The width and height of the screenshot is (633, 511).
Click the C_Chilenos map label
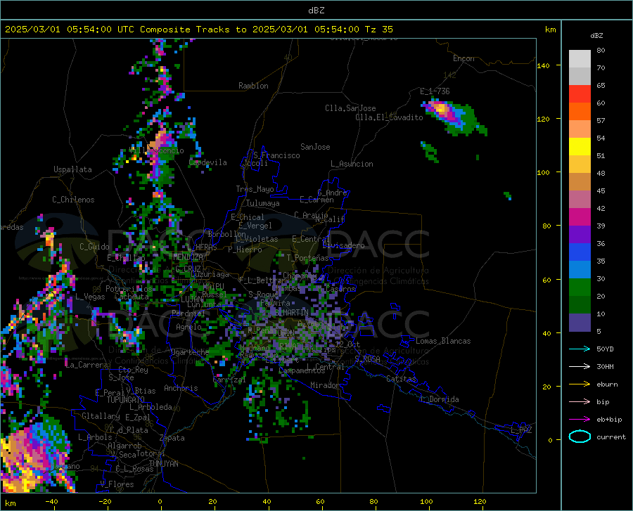click(x=73, y=200)
